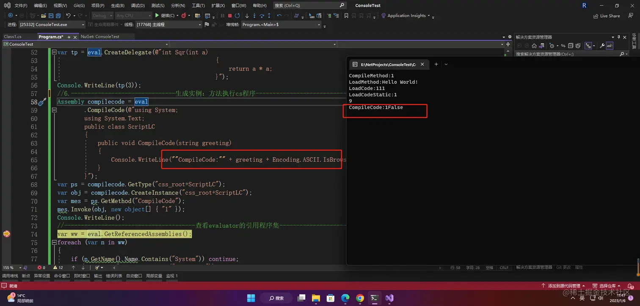Open new tab in the console terminal window
This screenshot has height=306, width=640.
436,64
